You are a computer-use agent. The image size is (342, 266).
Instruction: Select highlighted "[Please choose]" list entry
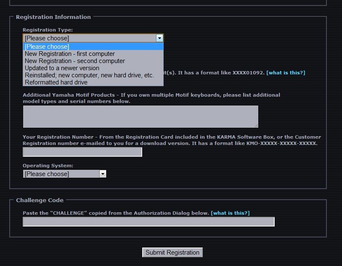point(47,47)
